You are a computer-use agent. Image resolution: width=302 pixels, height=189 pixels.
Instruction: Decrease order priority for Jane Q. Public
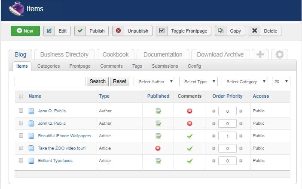[214, 111]
